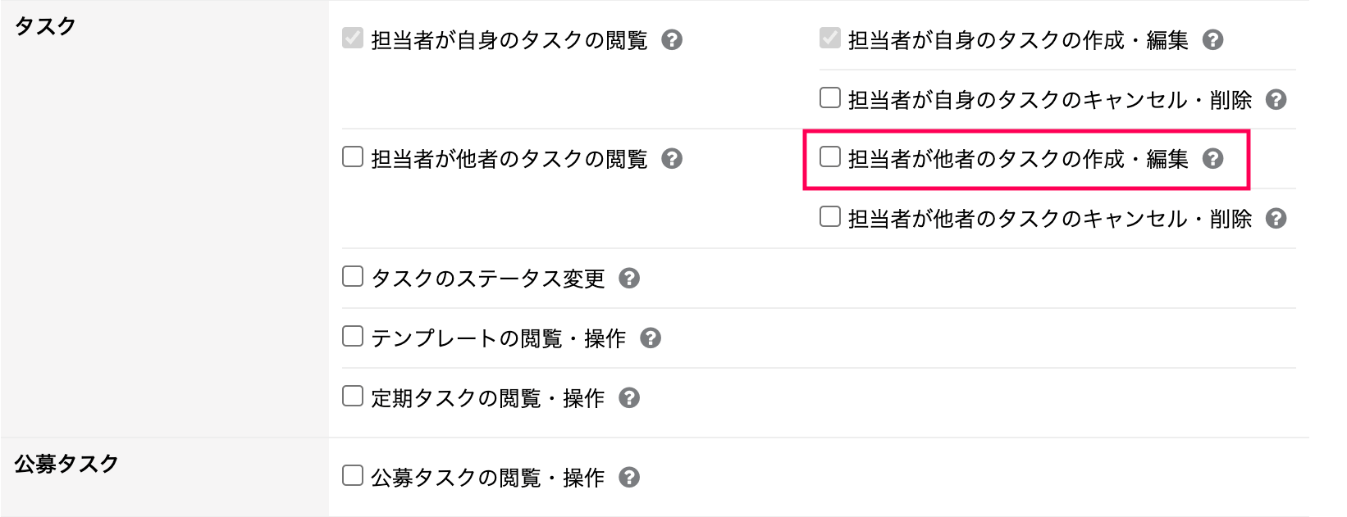This screenshot has width=1347, height=517.
Task: Open help icon for 担当者が他者のタスクの作成・編集
Action: 1212,158
